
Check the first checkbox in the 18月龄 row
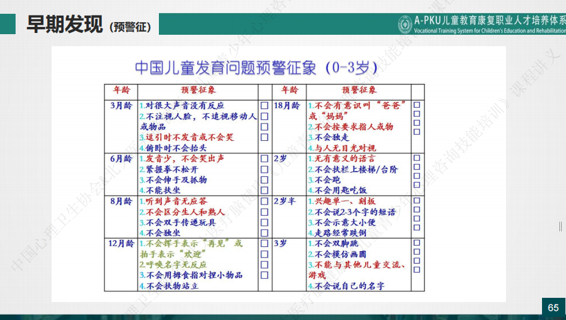(x=417, y=105)
